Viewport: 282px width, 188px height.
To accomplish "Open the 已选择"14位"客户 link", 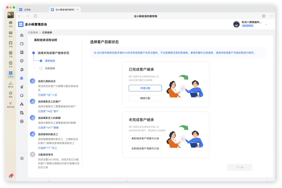I will coord(48,111).
